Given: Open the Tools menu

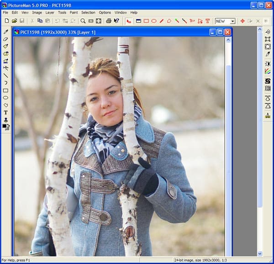Looking at the screenshot, I should pyautogui.click(x=62, y=13).
